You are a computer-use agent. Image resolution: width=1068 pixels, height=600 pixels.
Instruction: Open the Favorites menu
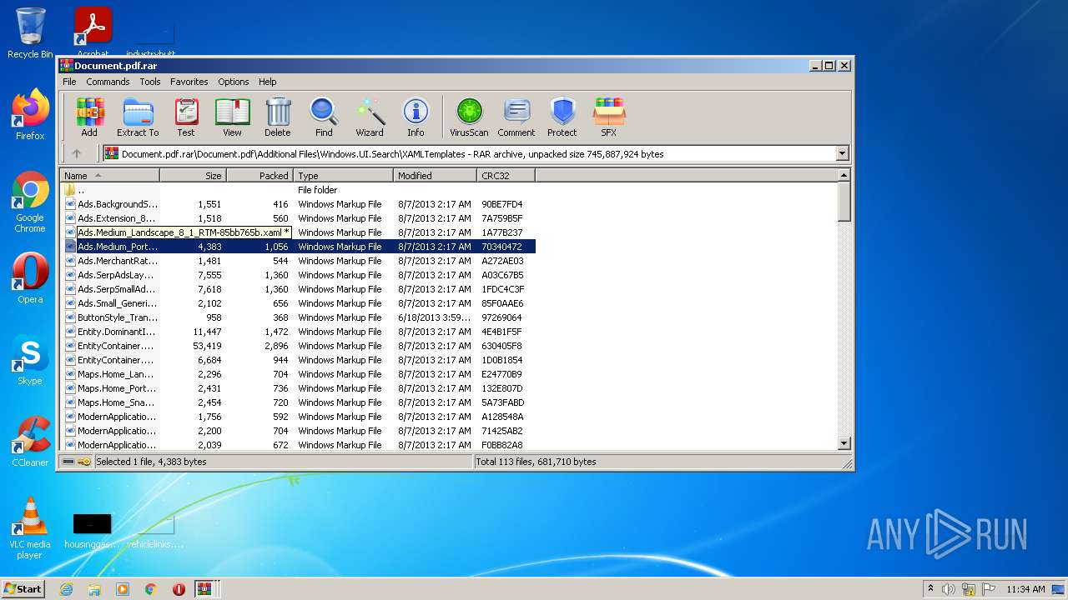point(189,82)
